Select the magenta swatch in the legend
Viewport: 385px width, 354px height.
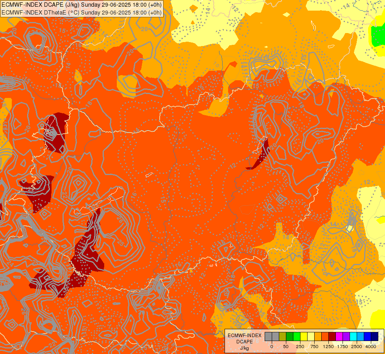339,336
